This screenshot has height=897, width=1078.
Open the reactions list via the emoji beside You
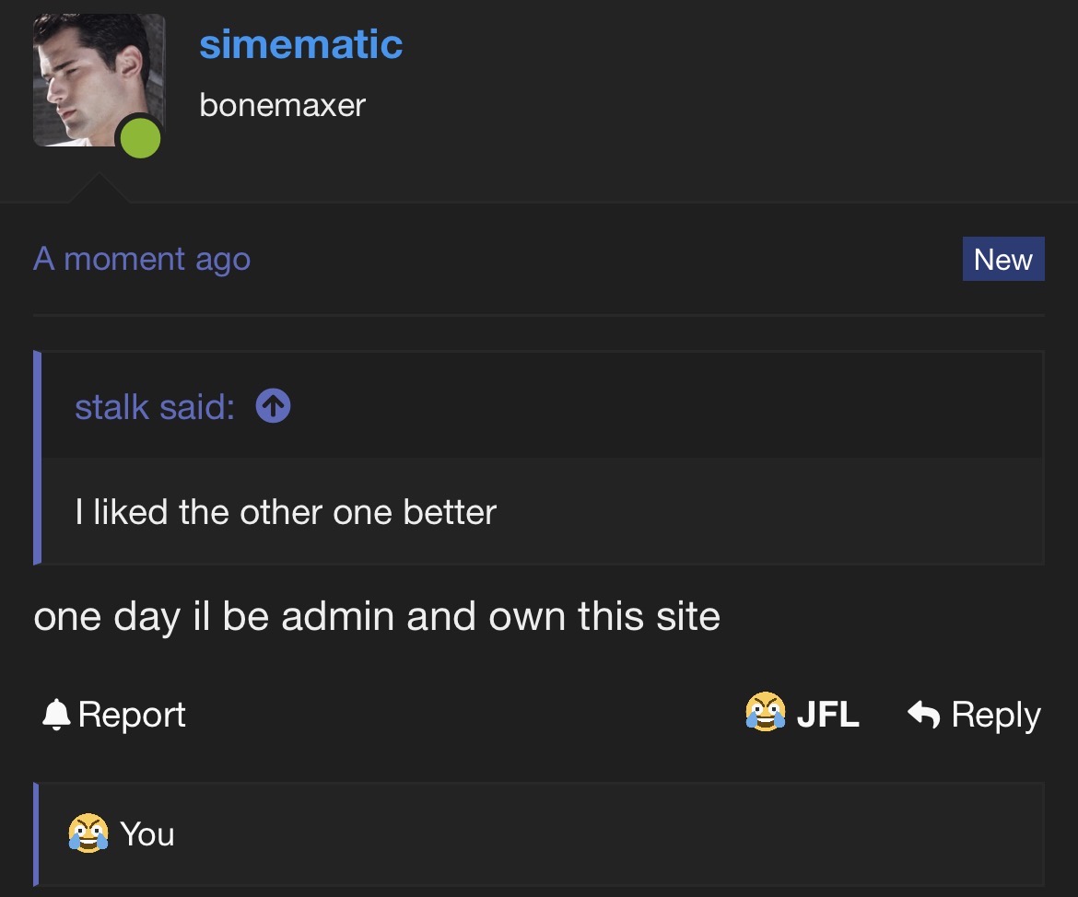(88, 833)
